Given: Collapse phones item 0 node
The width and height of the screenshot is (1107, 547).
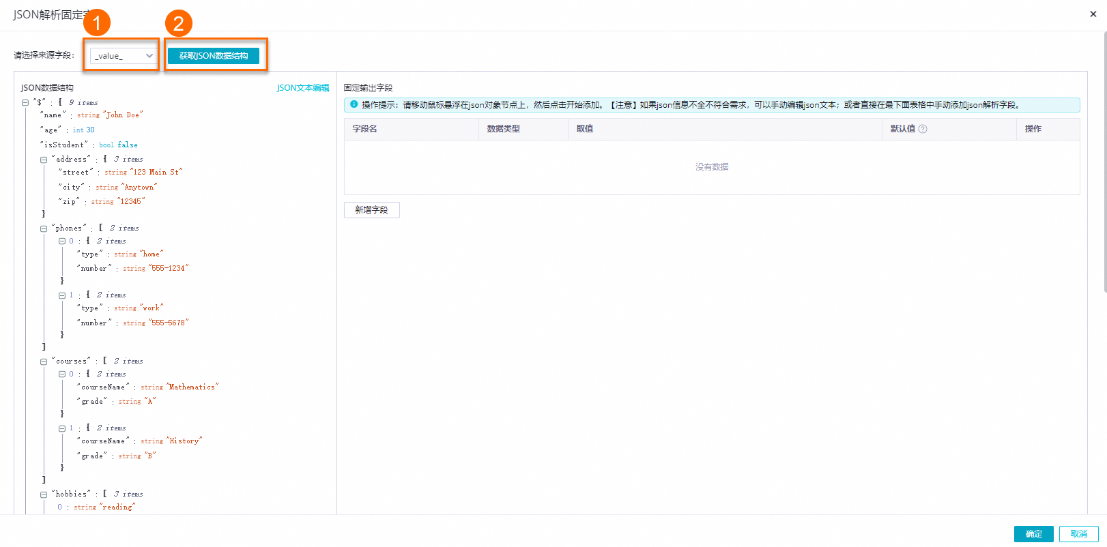Looking at the screenshot, I should pos(62,241).
